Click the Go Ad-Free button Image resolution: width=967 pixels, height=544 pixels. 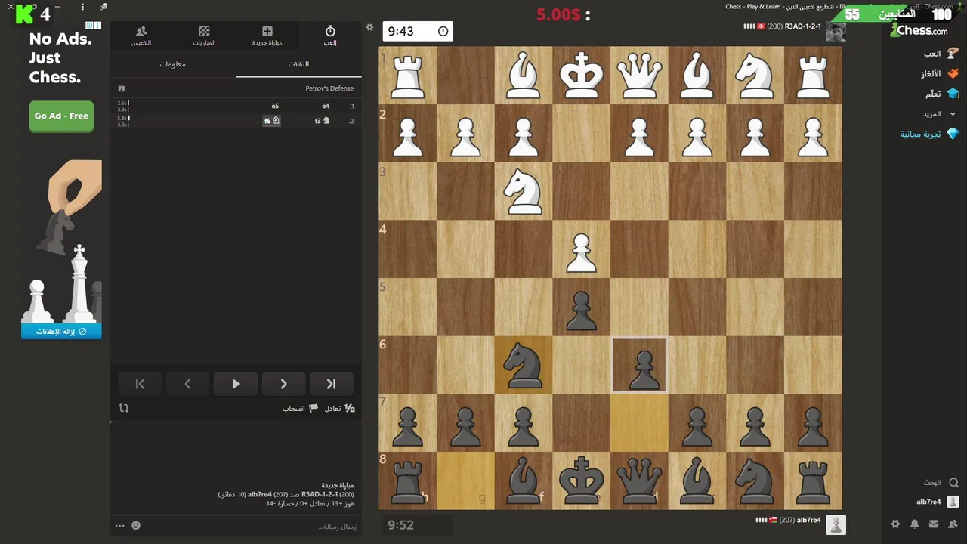pos(61,116)
